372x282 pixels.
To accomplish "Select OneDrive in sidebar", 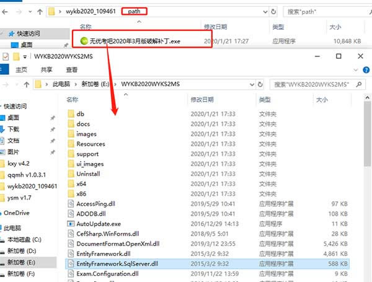I will pos(16,213).
